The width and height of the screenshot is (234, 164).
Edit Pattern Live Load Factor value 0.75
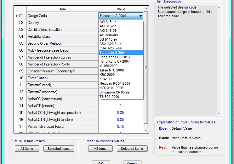[x=121, y=127]
